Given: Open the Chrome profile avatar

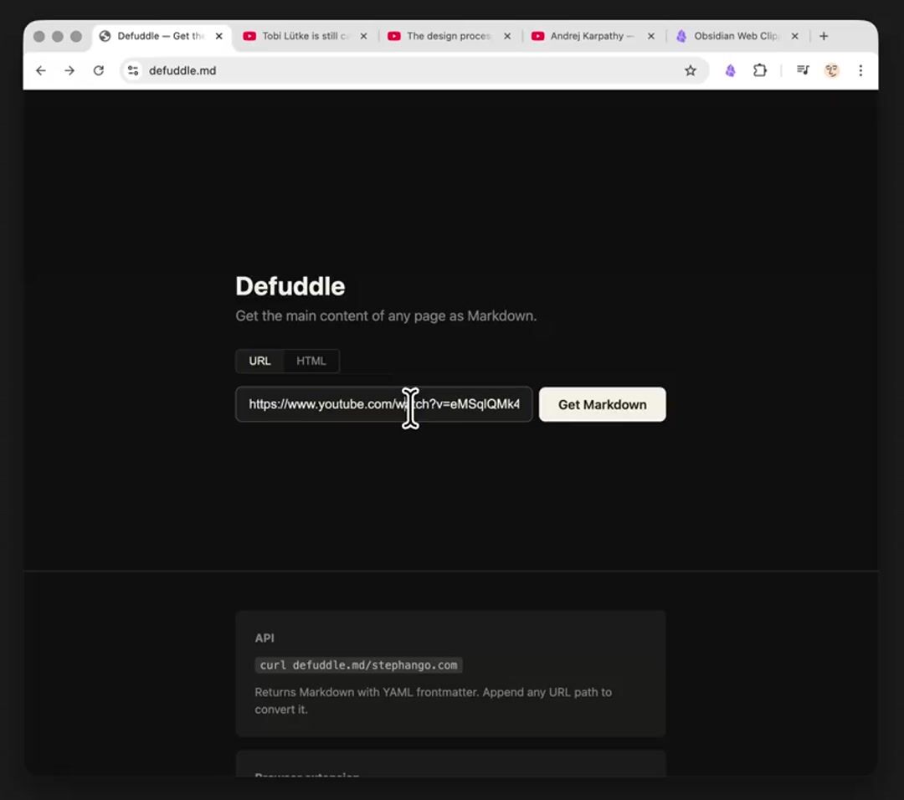Looking at the screenshot, I should 831,70.
